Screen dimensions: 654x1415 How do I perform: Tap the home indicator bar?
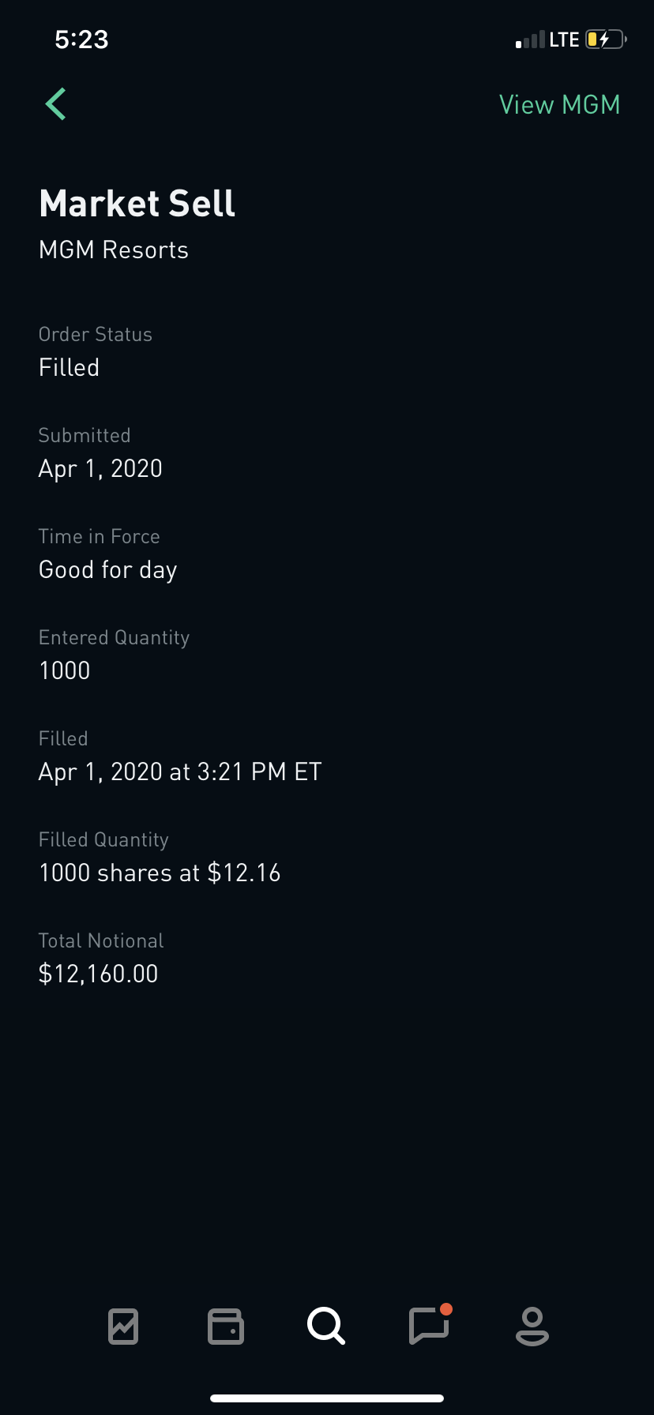tap(327, 1398)
